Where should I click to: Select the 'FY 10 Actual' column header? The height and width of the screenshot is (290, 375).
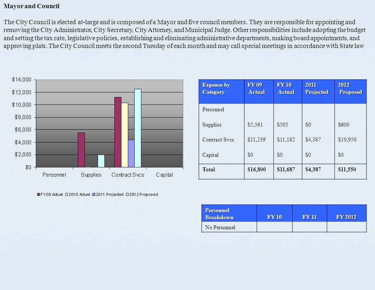click(x=288, y=92)
